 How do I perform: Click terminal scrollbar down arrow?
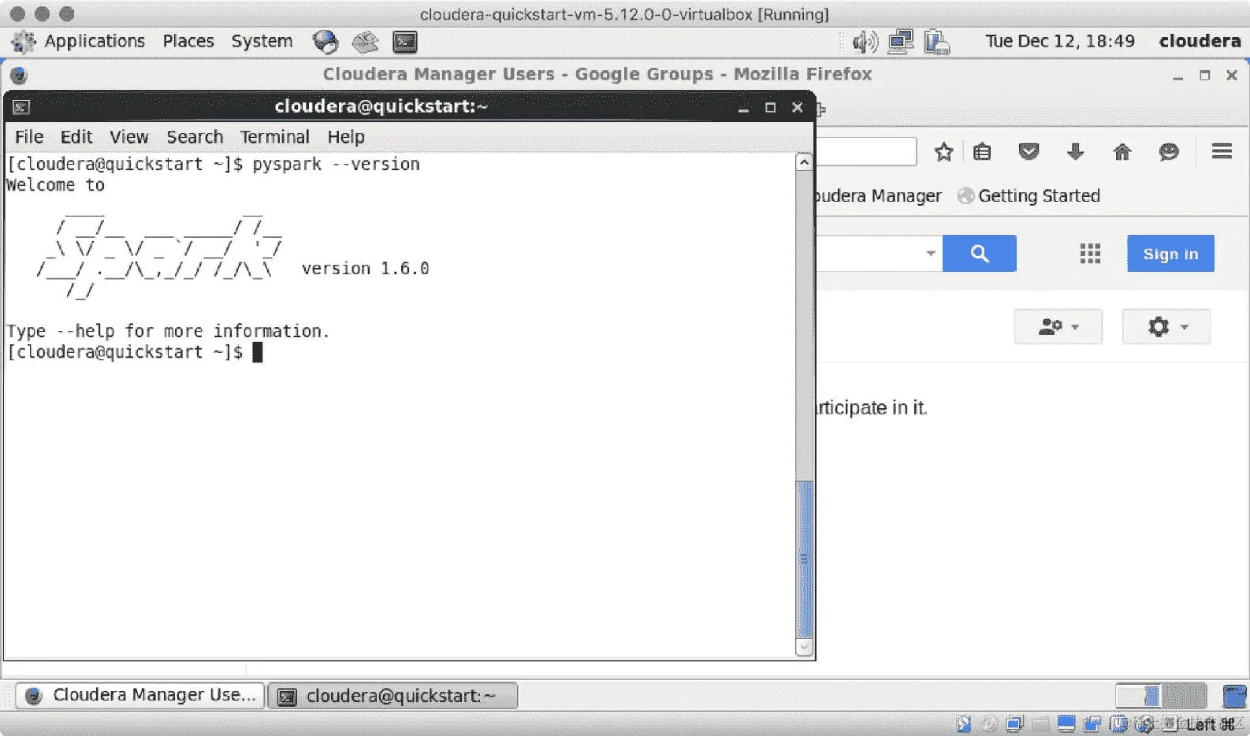pyautogui.click(x=804, y=647)
